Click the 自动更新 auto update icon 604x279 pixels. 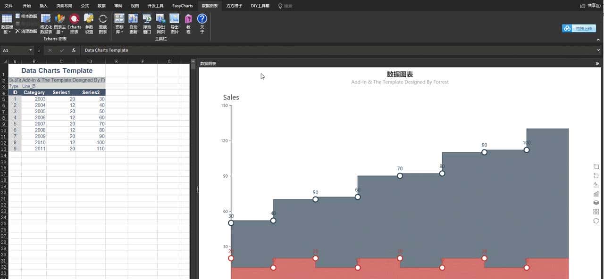[x=133, y=23]
